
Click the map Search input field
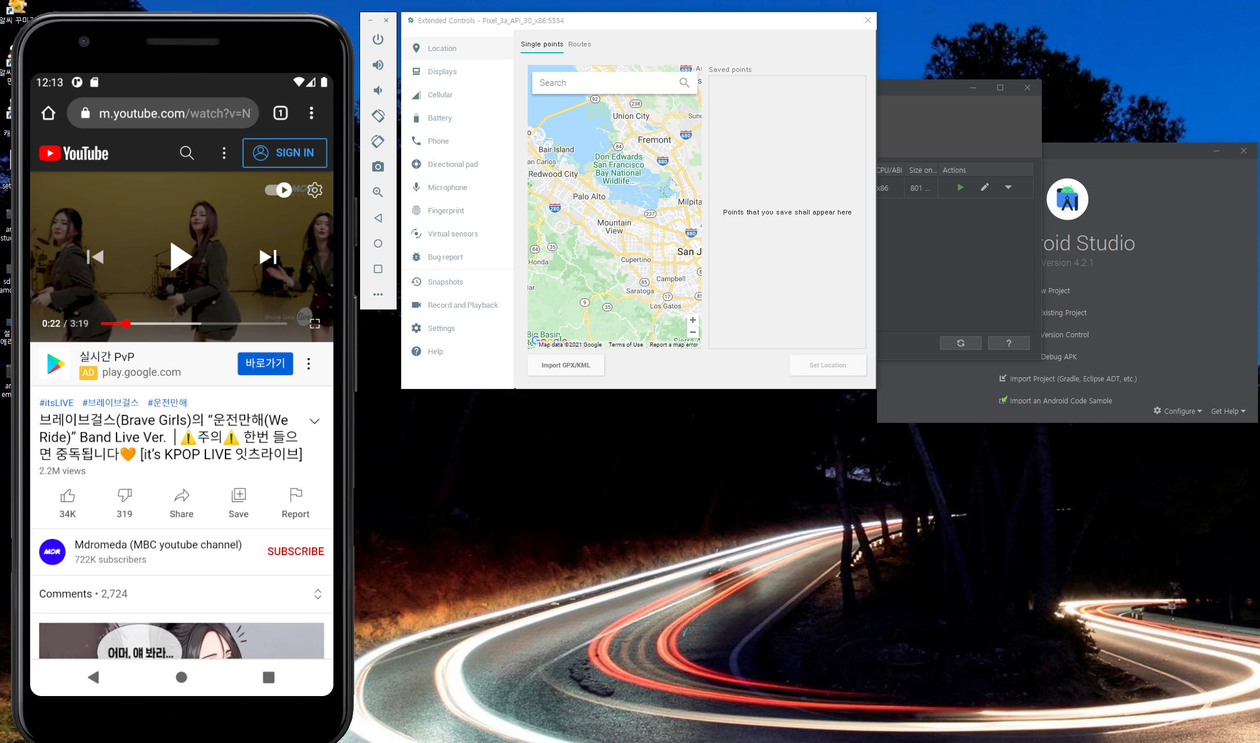[603, 83]
